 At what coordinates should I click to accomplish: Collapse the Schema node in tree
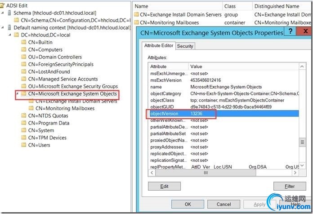2,13
